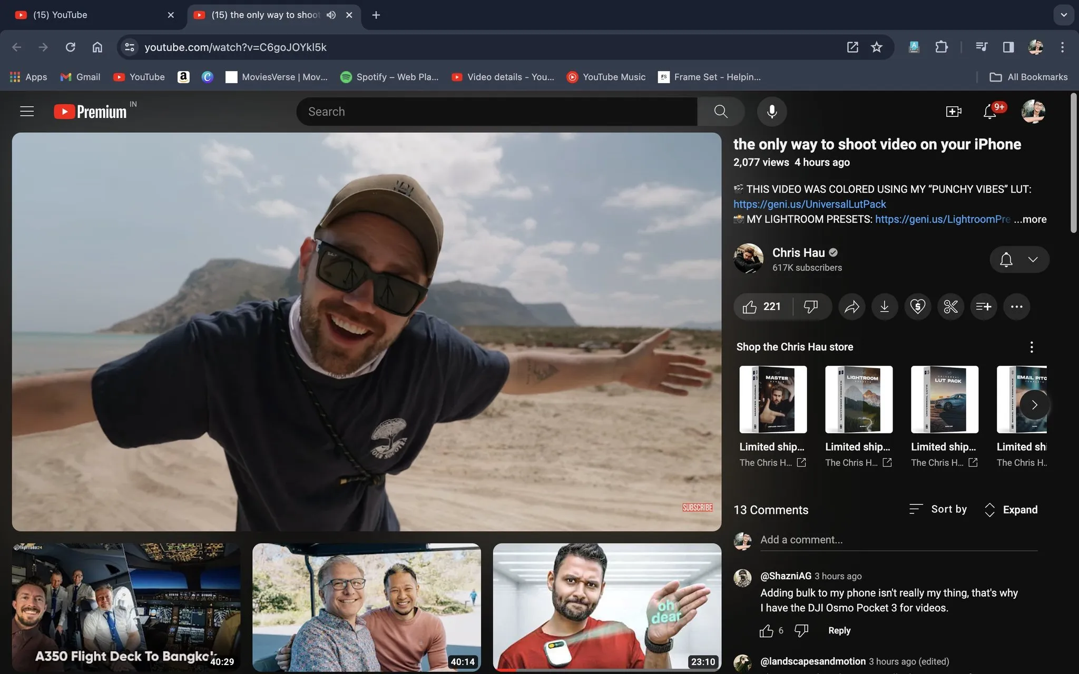
Task: Expand description with ...more
Action: coord(1031,219)
